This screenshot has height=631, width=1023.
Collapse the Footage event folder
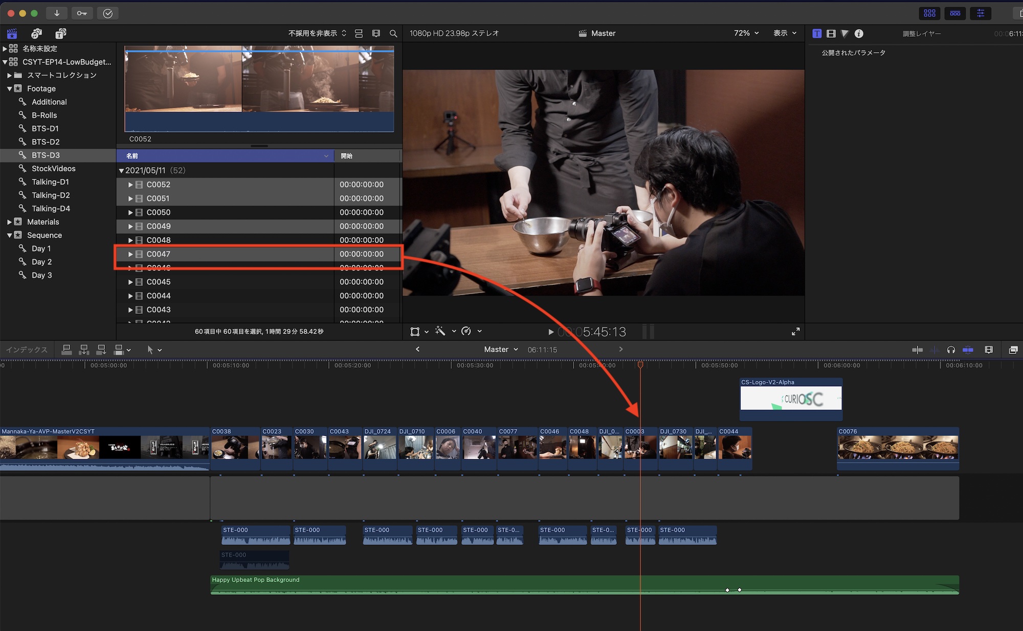click(9, 88)
